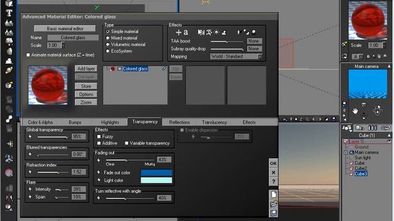Viewport: 394px width, 221px height.
Task: Click the pan camera hand icon
Action: 355,110
